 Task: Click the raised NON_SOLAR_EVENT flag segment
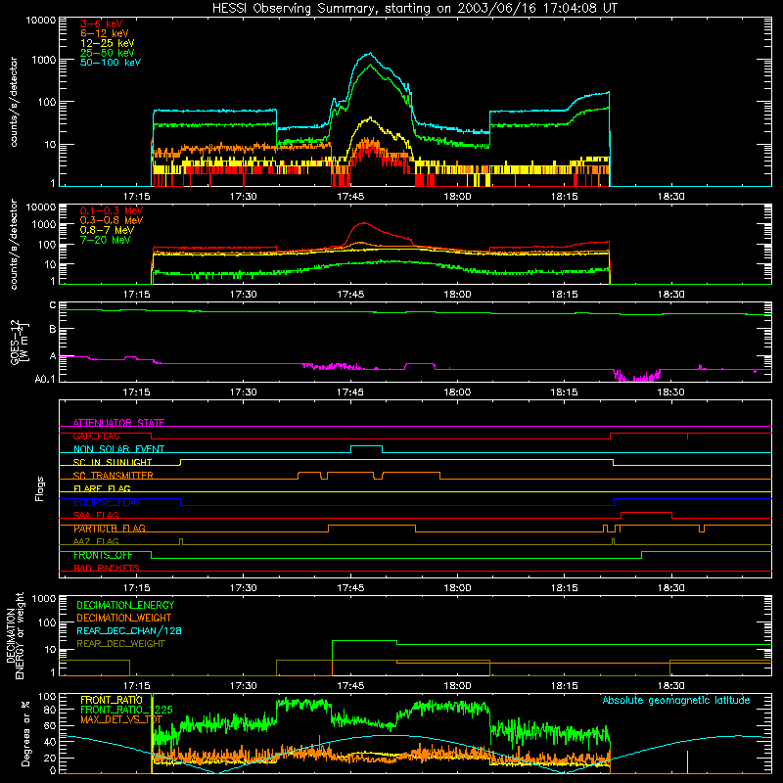coord(366,446)
